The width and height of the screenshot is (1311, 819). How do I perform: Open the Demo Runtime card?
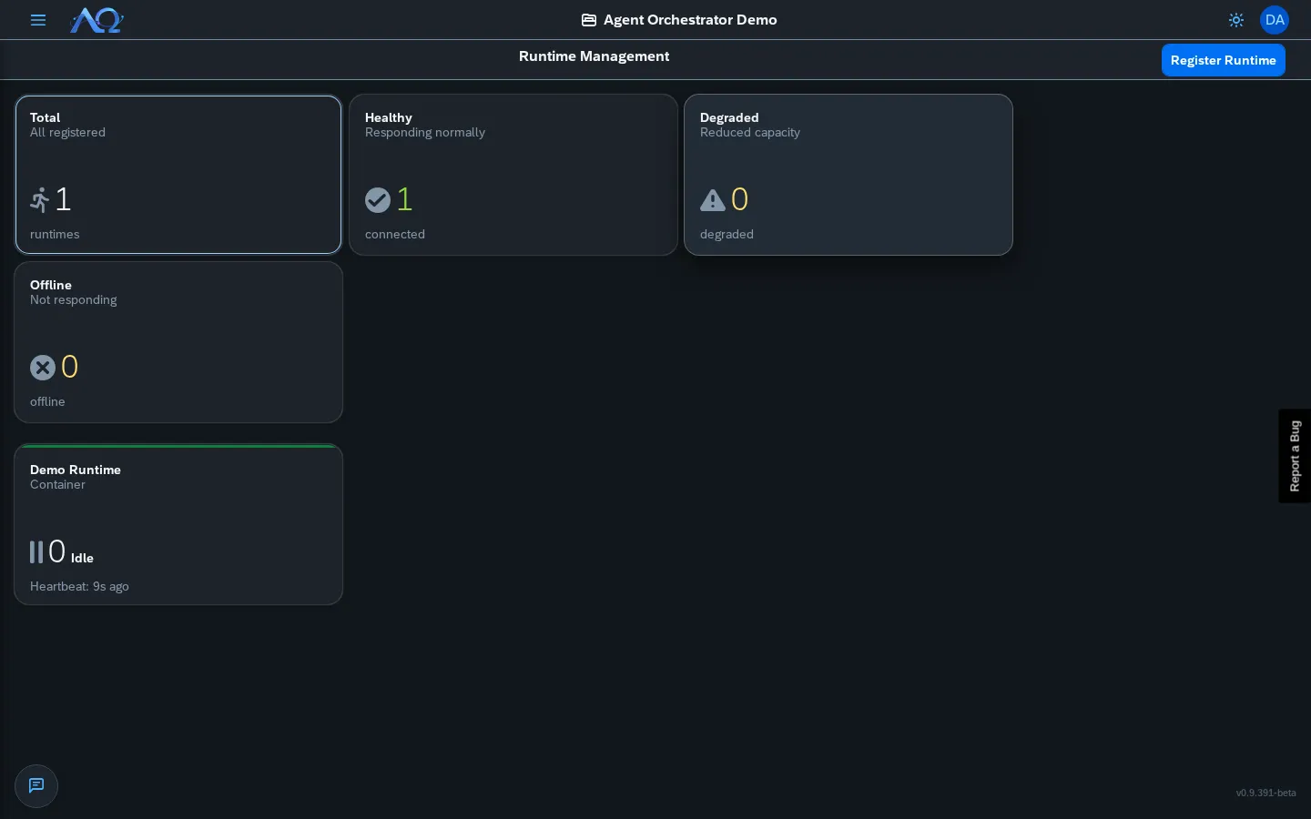[x=178, y=524]
